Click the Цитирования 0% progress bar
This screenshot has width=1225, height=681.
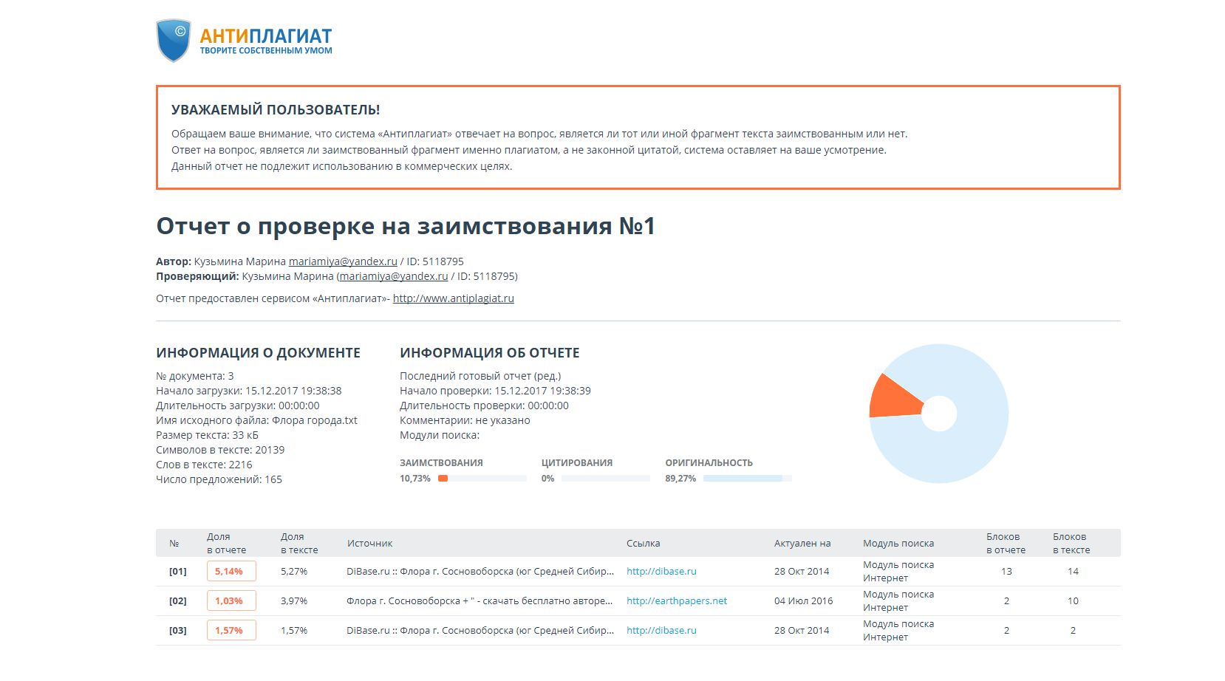click(x=605, y=479)
